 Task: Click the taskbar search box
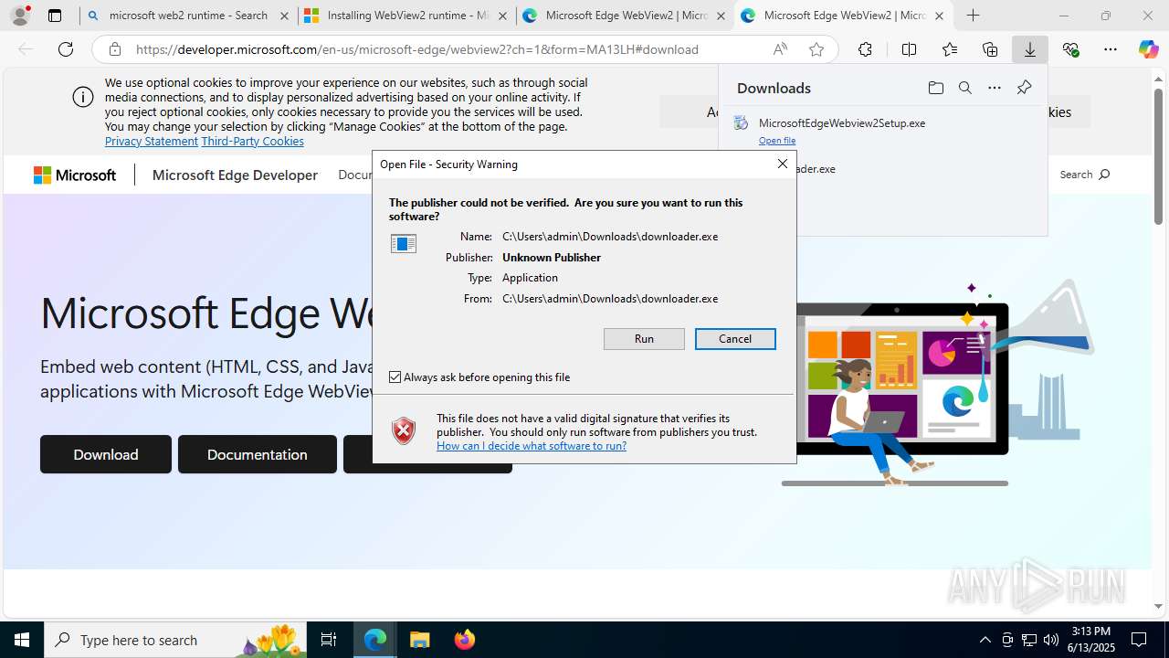175,640
